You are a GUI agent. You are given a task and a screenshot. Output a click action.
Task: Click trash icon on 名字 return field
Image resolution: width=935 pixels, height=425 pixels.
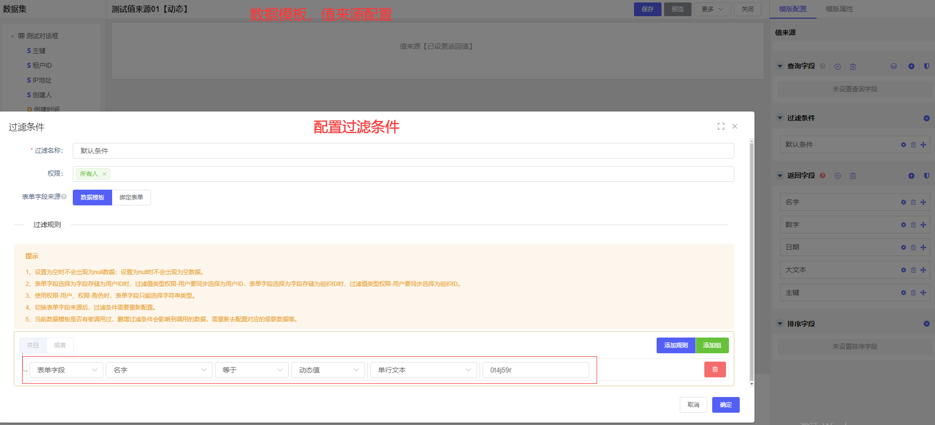coord(913,202)
